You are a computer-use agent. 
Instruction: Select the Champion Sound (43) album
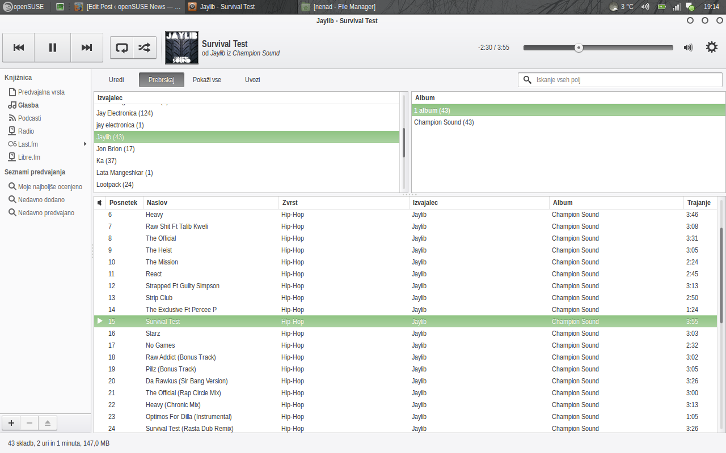click(568, 122)
